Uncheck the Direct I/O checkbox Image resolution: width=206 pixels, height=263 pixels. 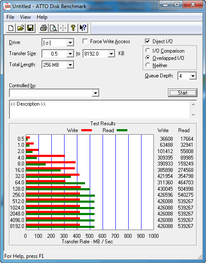click(147, 41)
